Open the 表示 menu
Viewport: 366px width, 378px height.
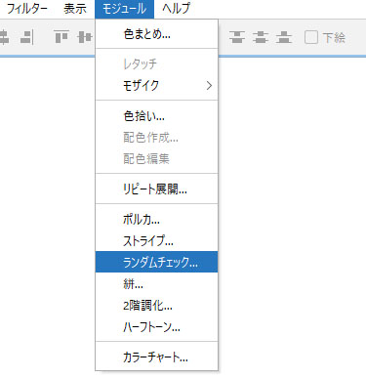[75, 9]
